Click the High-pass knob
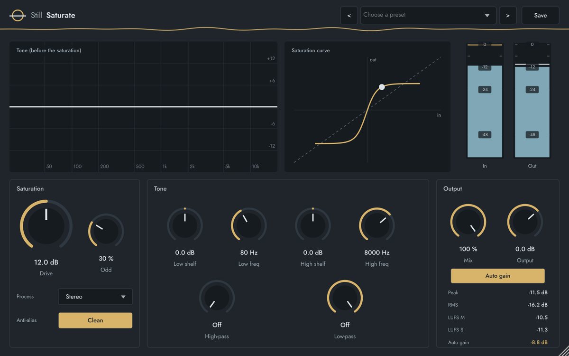 [217, 298]
